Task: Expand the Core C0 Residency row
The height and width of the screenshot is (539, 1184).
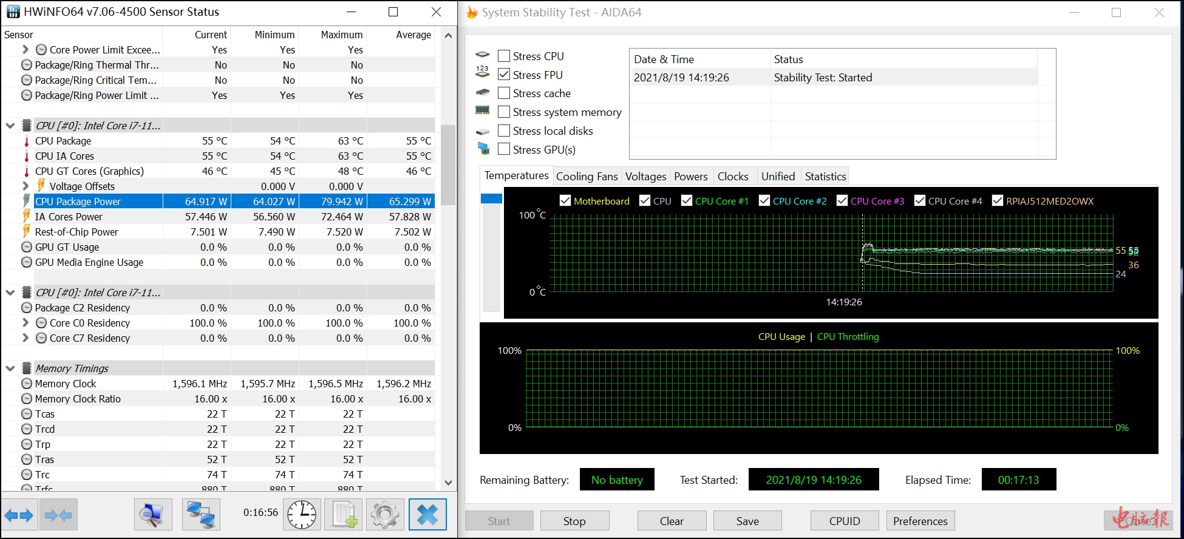Action: pos(26,323)
